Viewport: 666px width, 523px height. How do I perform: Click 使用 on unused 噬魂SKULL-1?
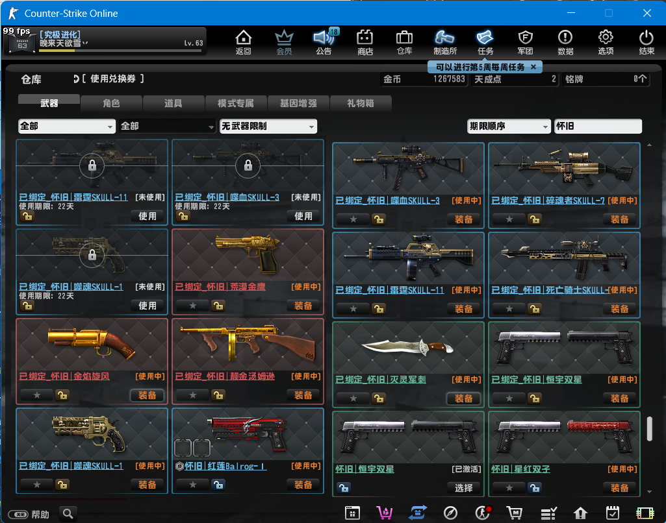(x=147, y=306)
